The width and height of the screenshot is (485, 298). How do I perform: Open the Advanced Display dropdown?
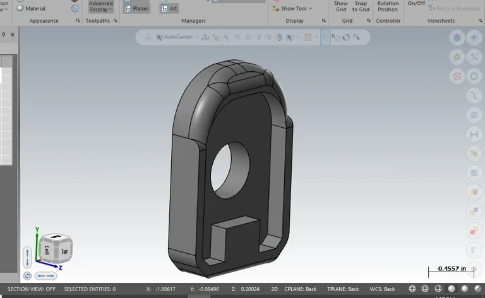(100, 6)
